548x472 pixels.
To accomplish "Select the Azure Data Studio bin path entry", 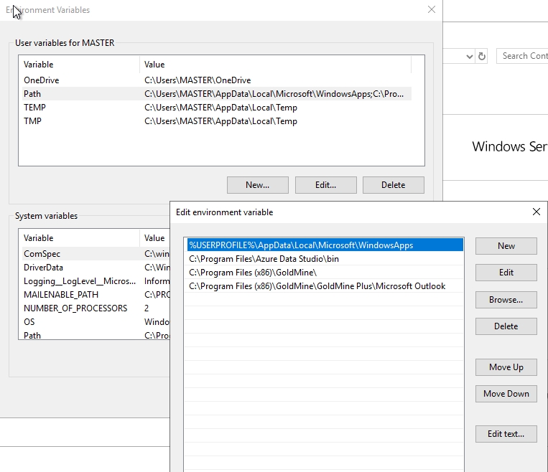I will point(264,259).
